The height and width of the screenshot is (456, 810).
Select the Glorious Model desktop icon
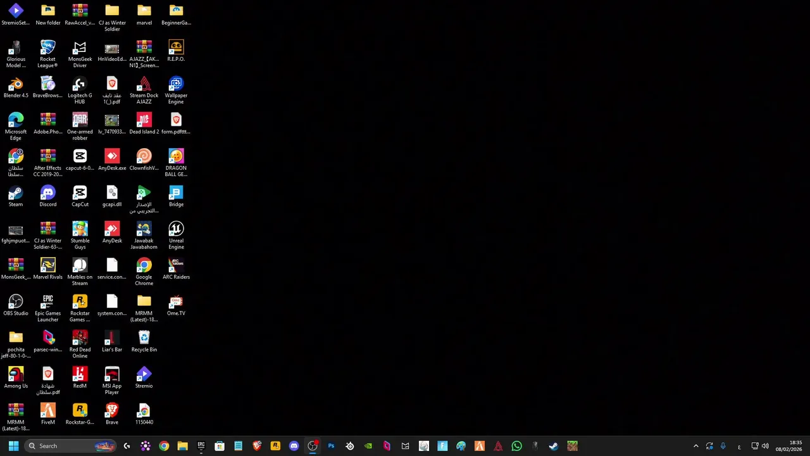16,54
